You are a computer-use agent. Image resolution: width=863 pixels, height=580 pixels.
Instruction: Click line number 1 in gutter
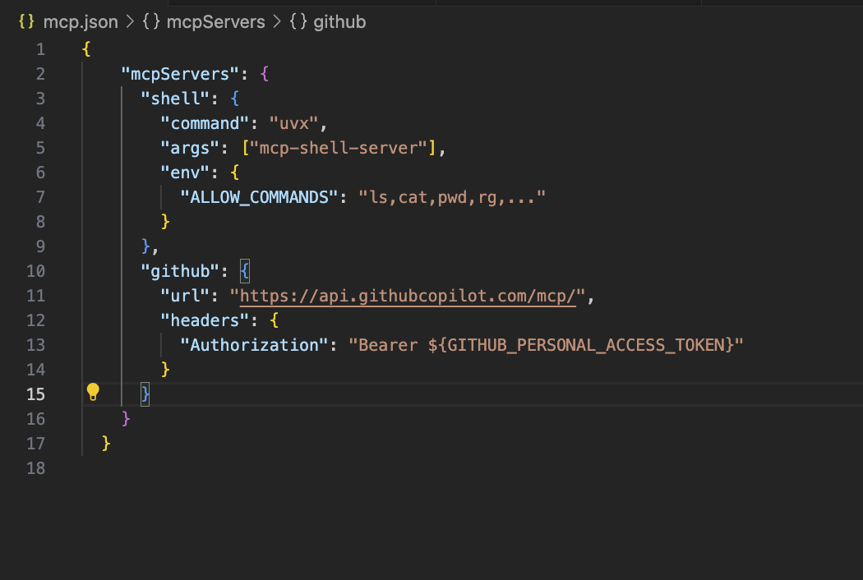pos(41,49)
